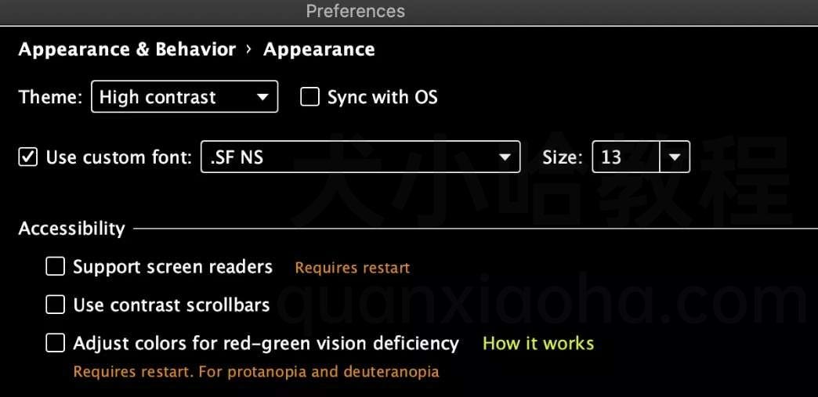This screenshot has height=397, width=818.
Task: Click the Preferences window title bar
Action: (409, 12)
